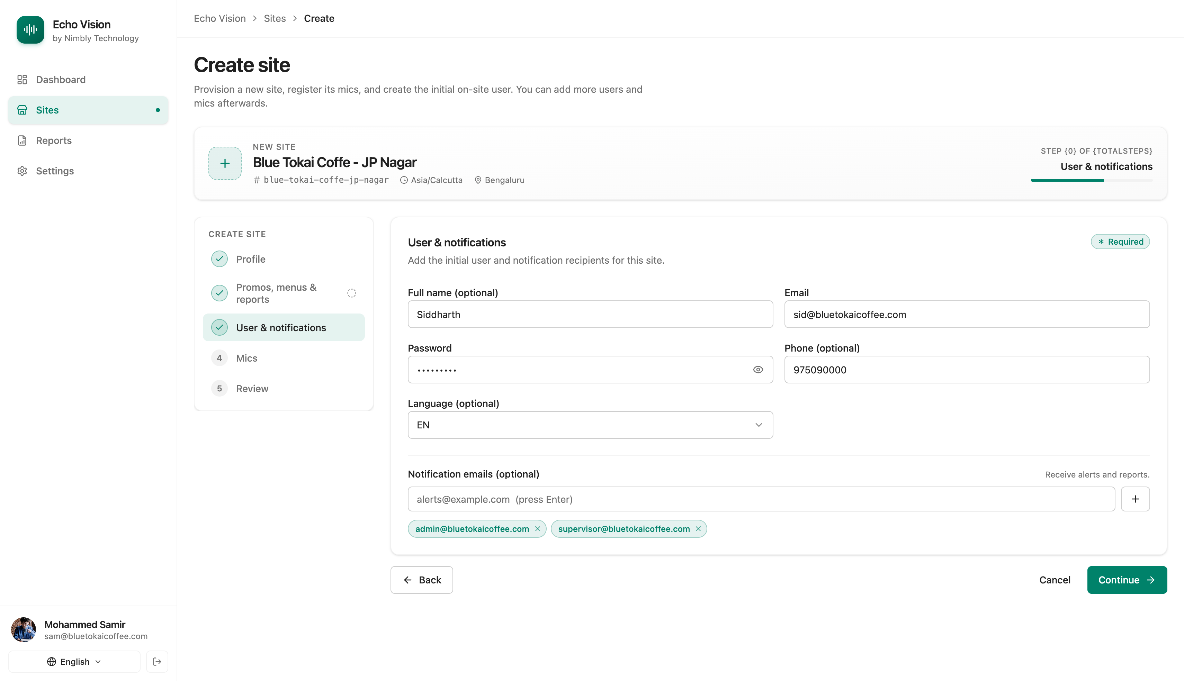Focus the Email input field

pyautogui.click(x=967, y=314)
